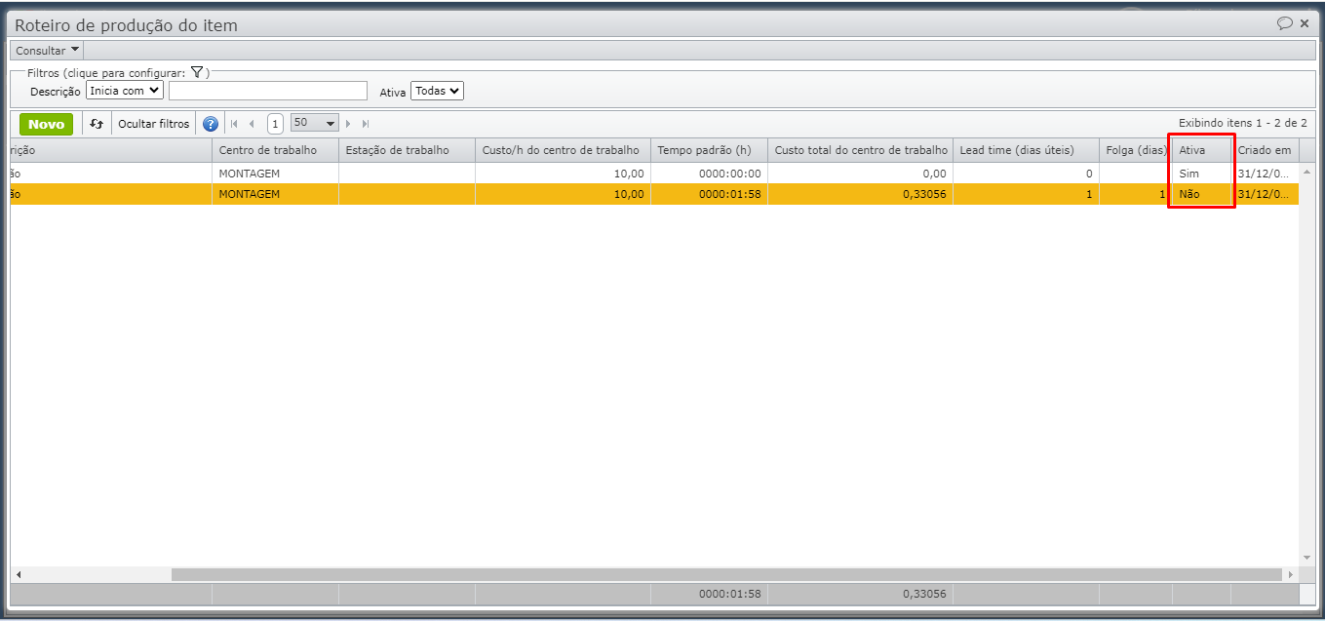Viewport: 1325px width, 621px height.
Task: Click horizontal scrollbar left arrow
Action: pyautogui.click(x=18, y=575)
